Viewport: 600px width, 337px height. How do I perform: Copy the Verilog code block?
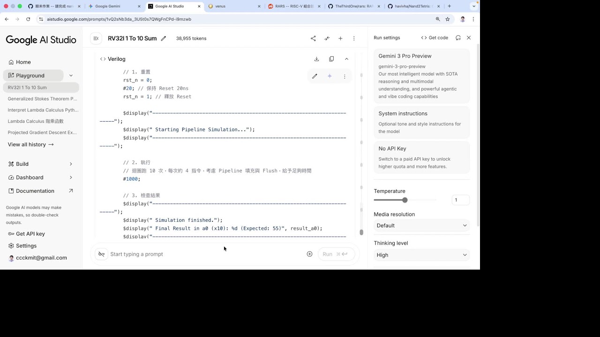tap(331, 59)
